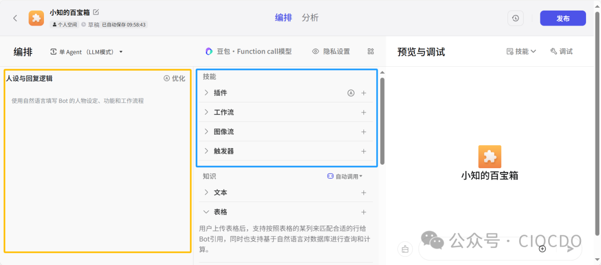601x265 pixels.
Task: Expand the 插件 section
Action: 206,93
